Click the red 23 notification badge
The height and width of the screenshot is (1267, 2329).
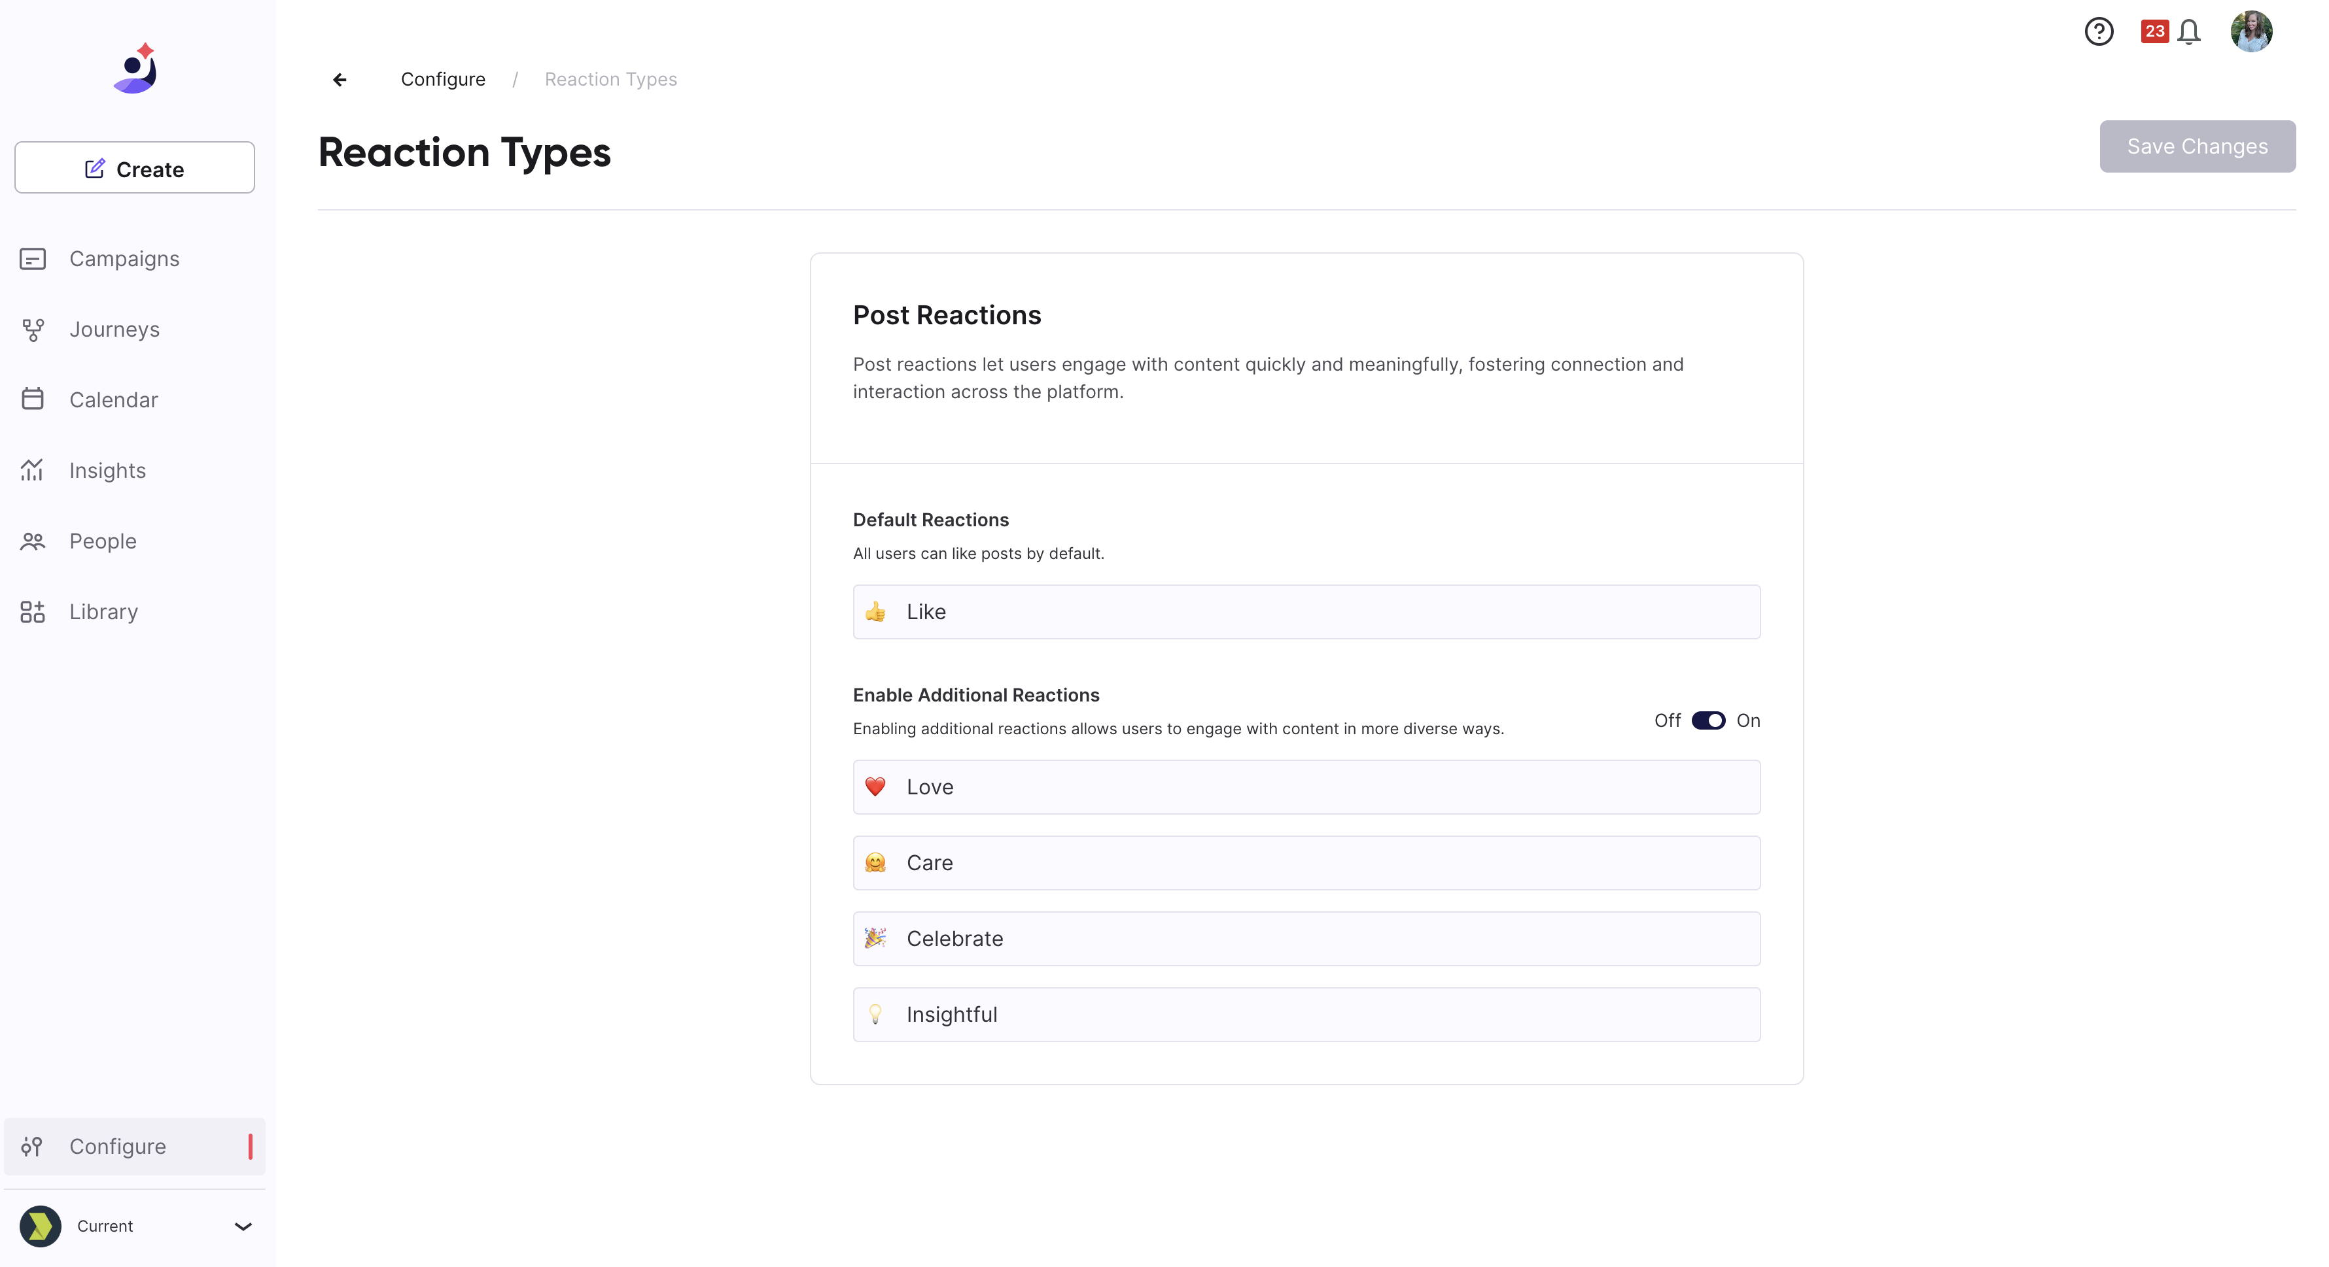(2154, 31)
